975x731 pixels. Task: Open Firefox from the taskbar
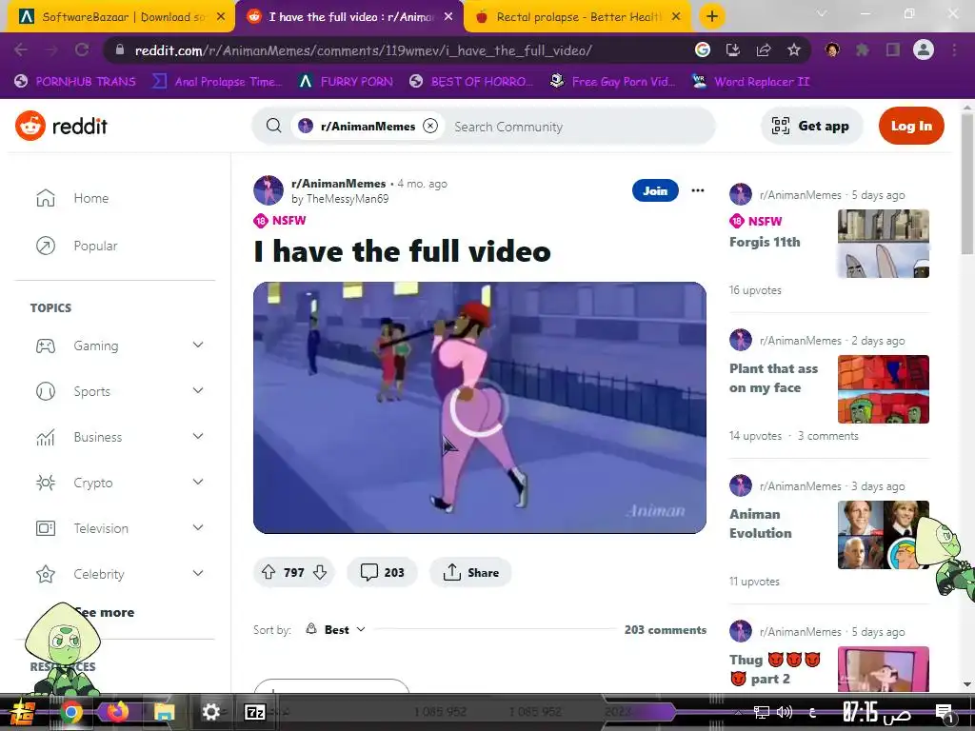tap(117, 712)
